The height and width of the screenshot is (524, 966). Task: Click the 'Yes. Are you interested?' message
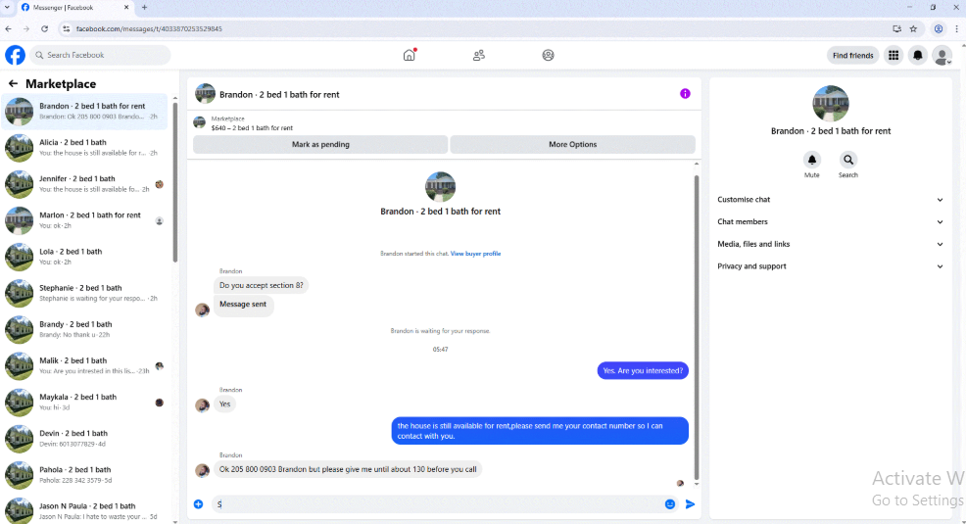[643, 370]
